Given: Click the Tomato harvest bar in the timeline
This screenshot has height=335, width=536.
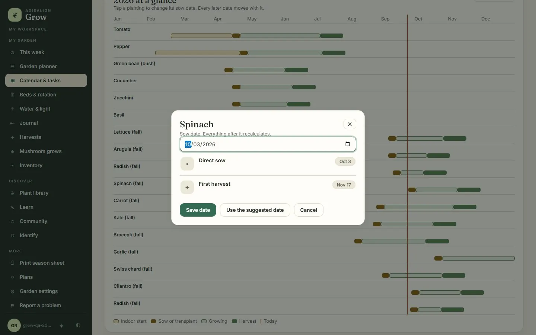Looking at the screenshot, I should [331, 36].
